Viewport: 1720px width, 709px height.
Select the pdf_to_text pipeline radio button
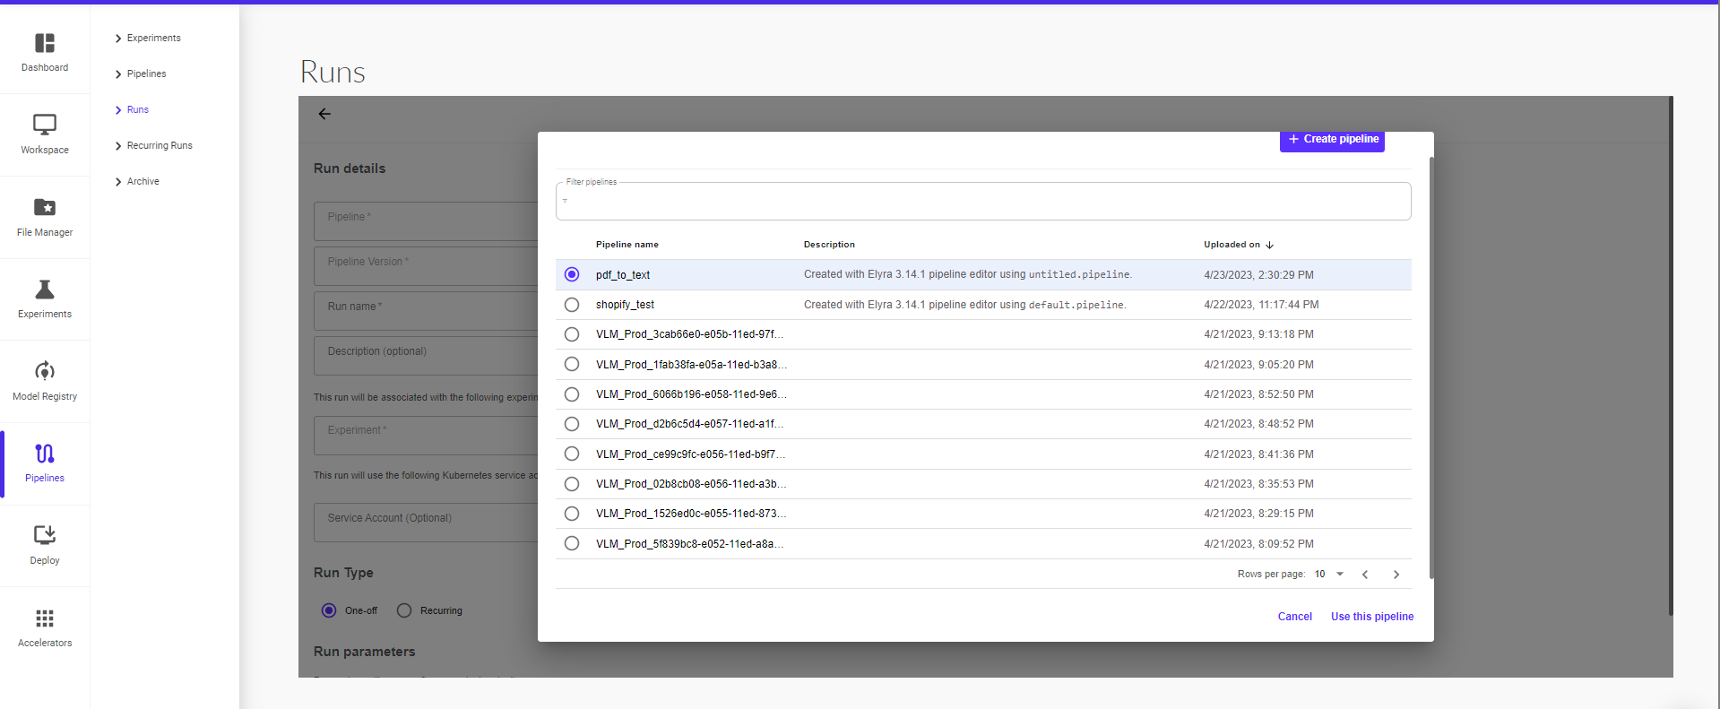pos(572,274)
